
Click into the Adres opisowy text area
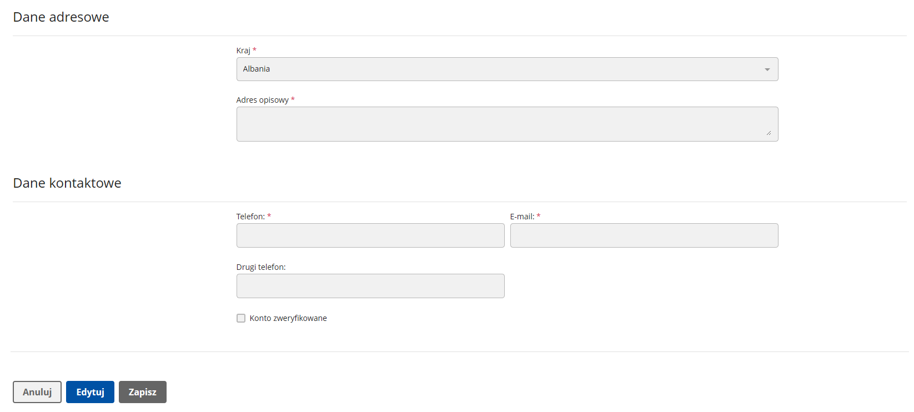tap(506, 124)
